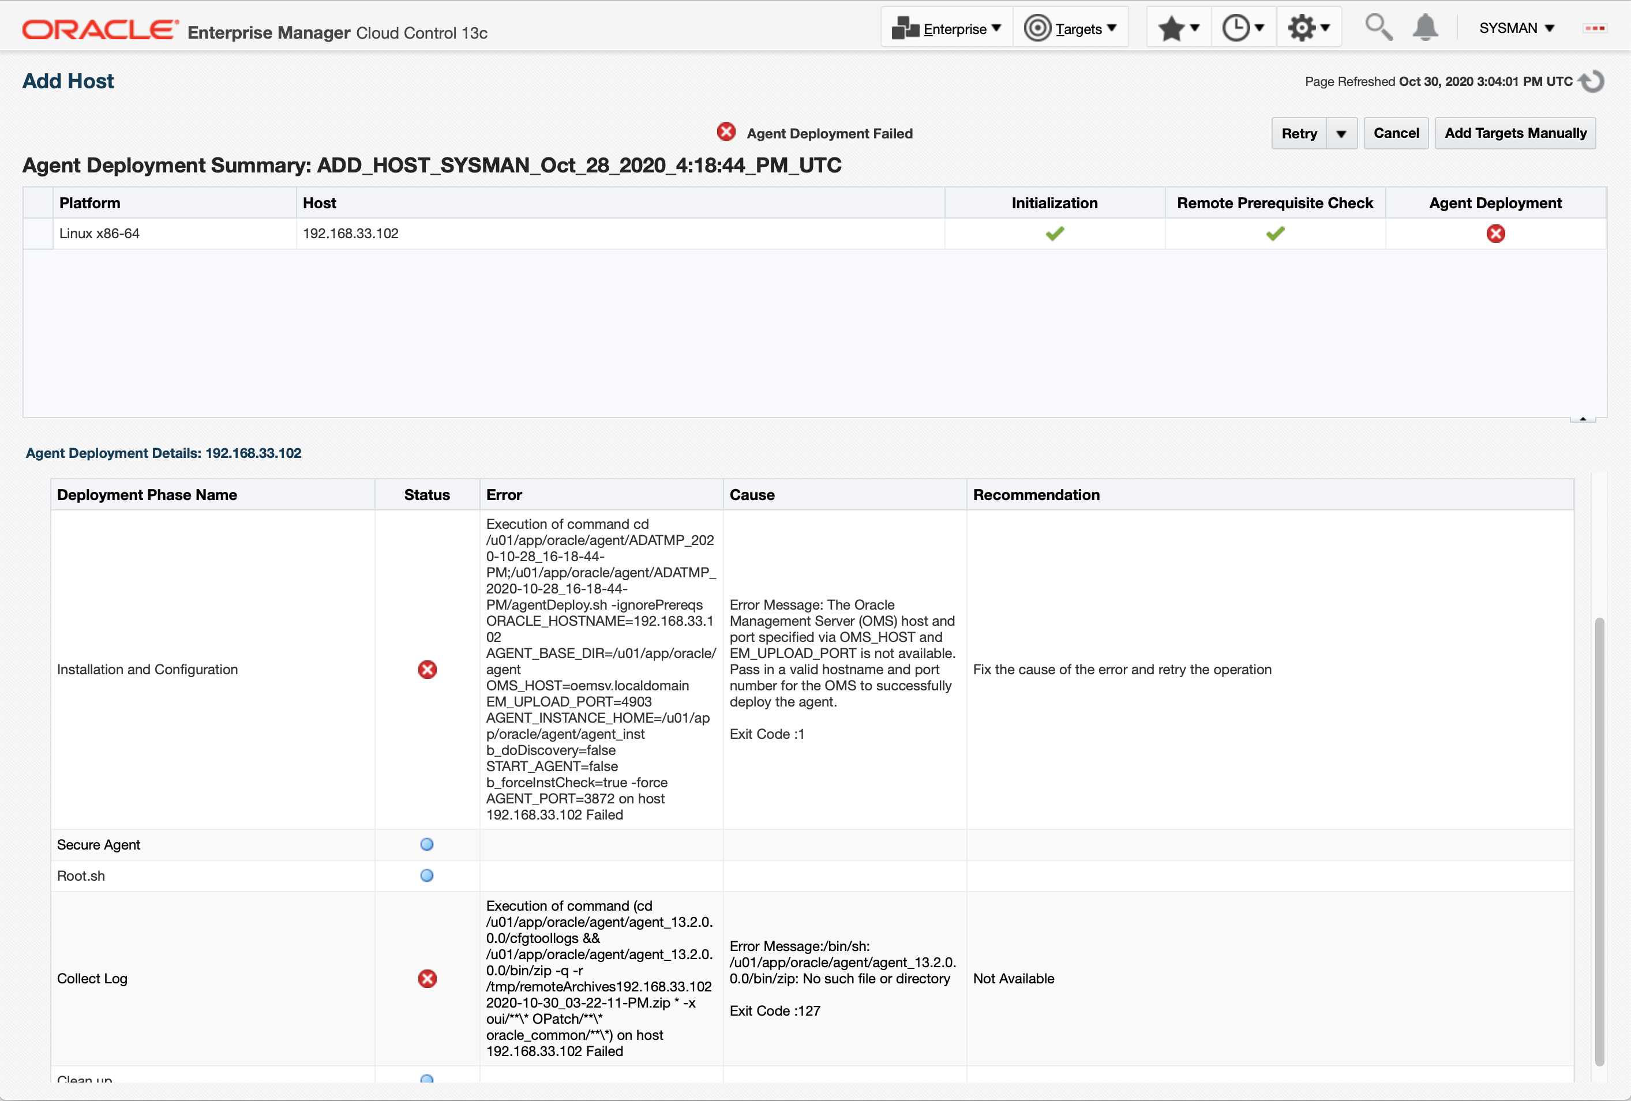
Task: Open the SYSMAN user menu
Action: point(1517,28)
